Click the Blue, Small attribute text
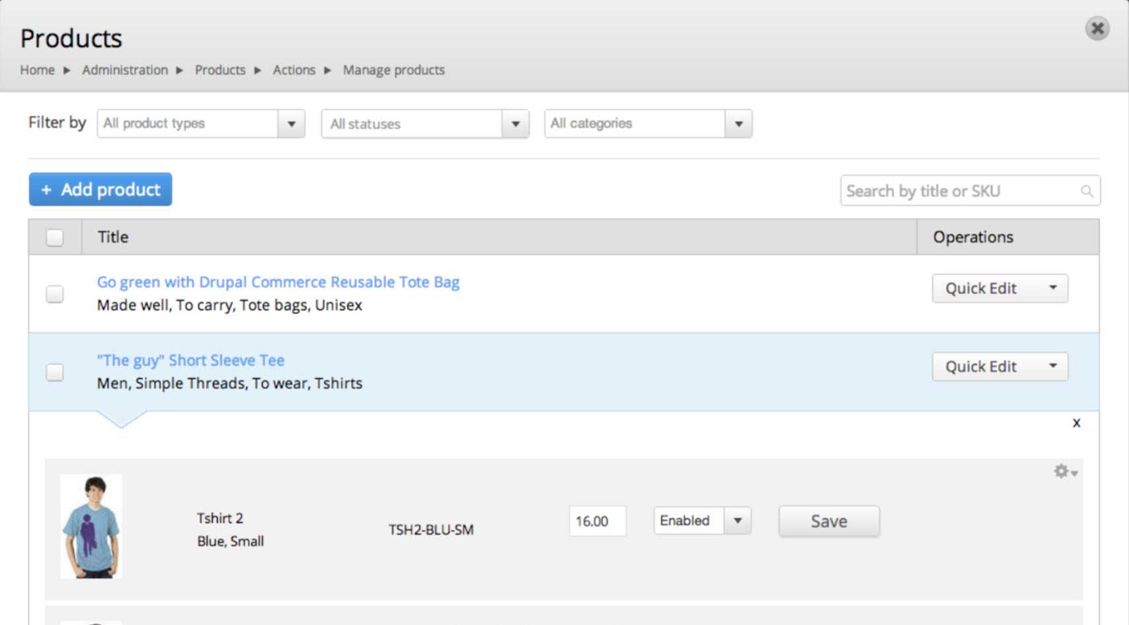 click(231, 541)
